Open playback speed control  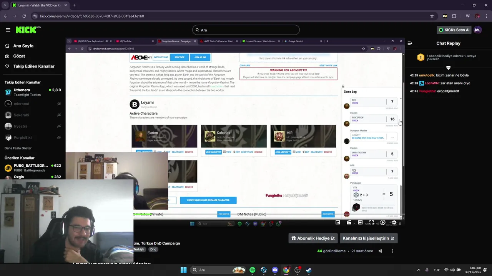(x=383, y=222)
